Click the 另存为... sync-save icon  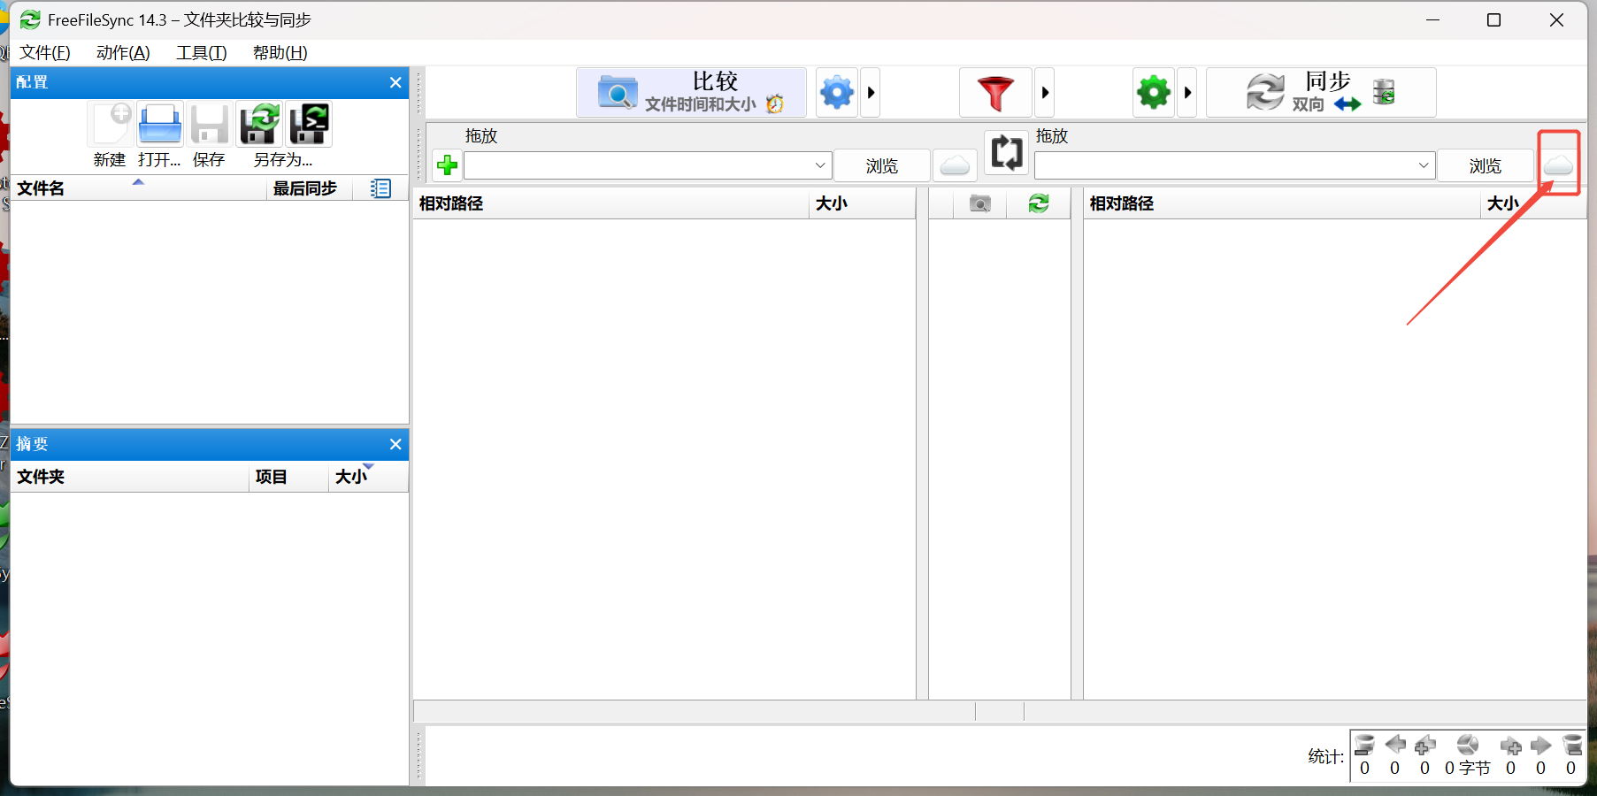coord(260,124)
